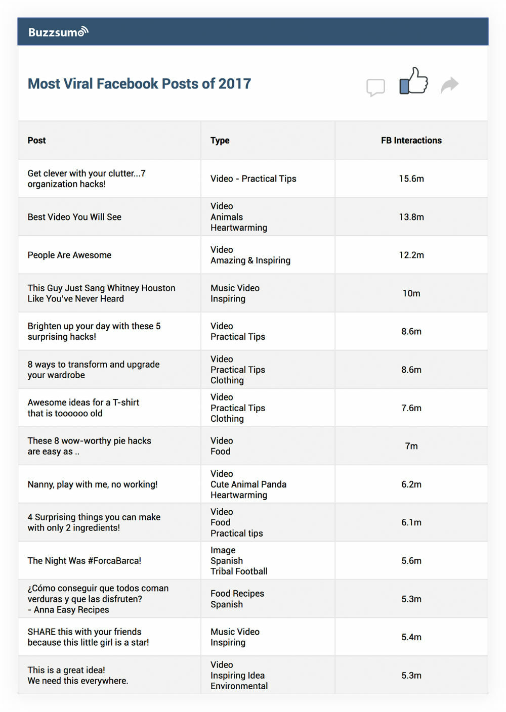Click the FB Interactions column header
Viewport: 506px width, 712px height.
(411, 141)
